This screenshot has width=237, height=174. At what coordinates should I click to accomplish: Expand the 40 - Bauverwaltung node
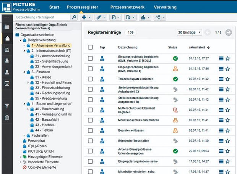coord(28,109)
